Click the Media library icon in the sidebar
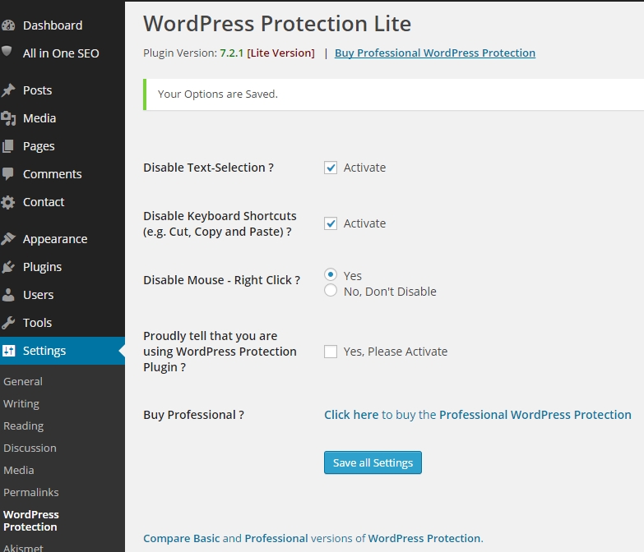 (x=8, y=118)
